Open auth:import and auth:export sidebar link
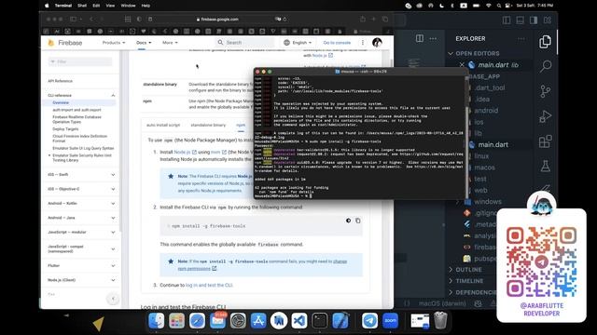The height and width of the screenshot is (335, 597). (76, 110)
